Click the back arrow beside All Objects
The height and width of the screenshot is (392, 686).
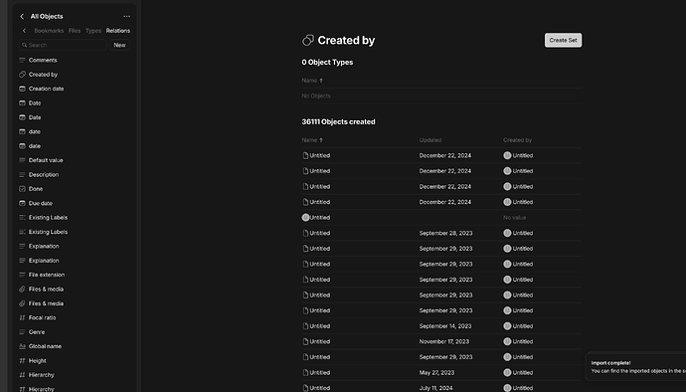(x=22, y=16)
